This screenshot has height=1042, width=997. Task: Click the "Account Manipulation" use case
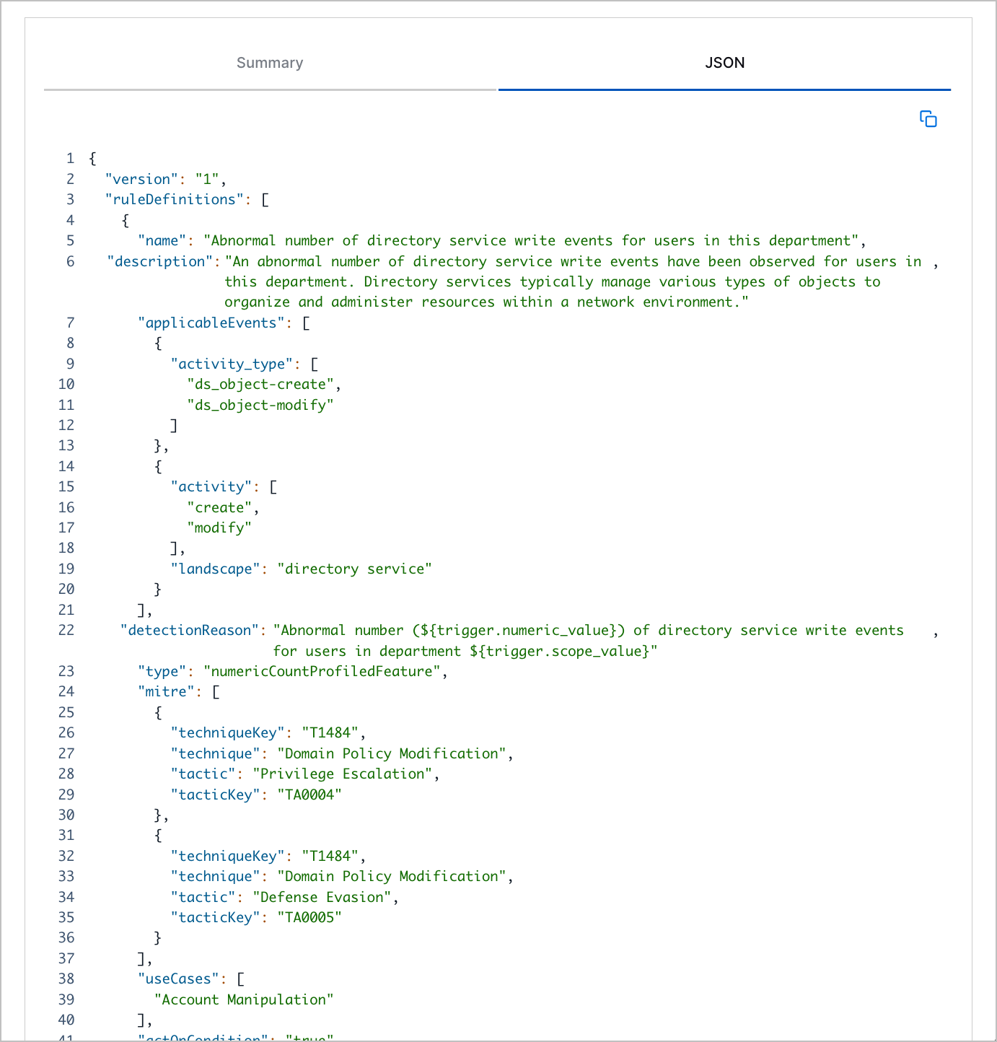[243, 999]
